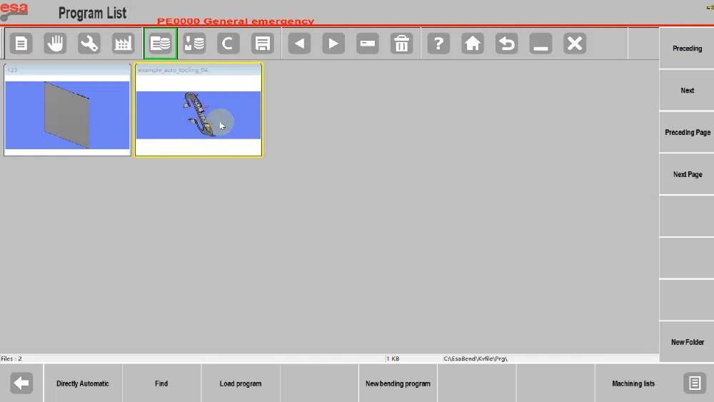Click the PE0000 General emergency alarm message
Viewport: 714px width, 402px height.
[x=236, y=21]
